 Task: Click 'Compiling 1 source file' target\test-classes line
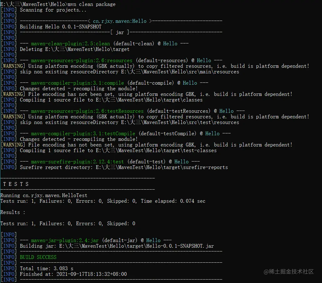(x=118, y=151)
